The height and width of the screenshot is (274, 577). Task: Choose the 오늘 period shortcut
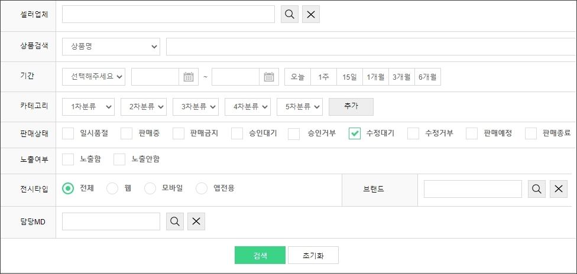pyautogui.click(x=297, y=77)
